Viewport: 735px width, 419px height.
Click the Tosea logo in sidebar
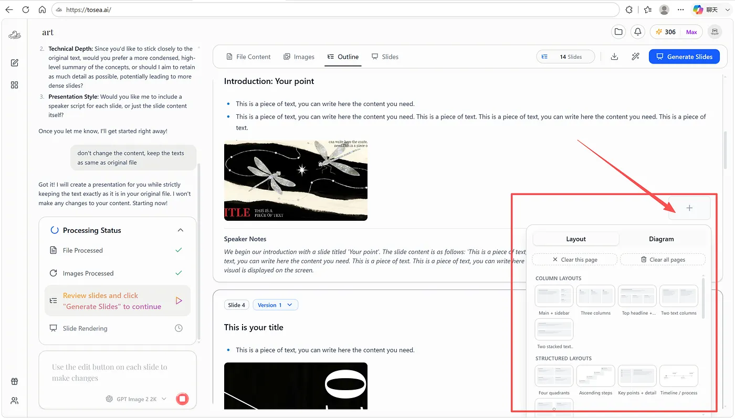(x=14, y=35)
